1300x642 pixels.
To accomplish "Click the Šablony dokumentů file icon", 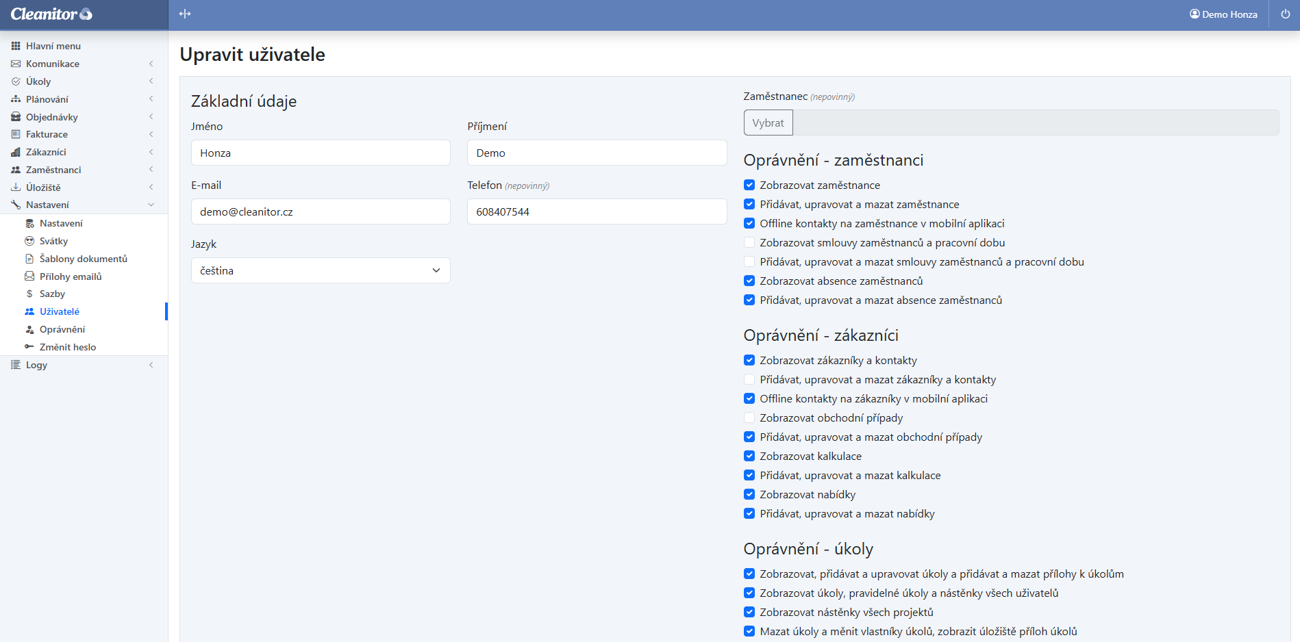I will (29, 259).
